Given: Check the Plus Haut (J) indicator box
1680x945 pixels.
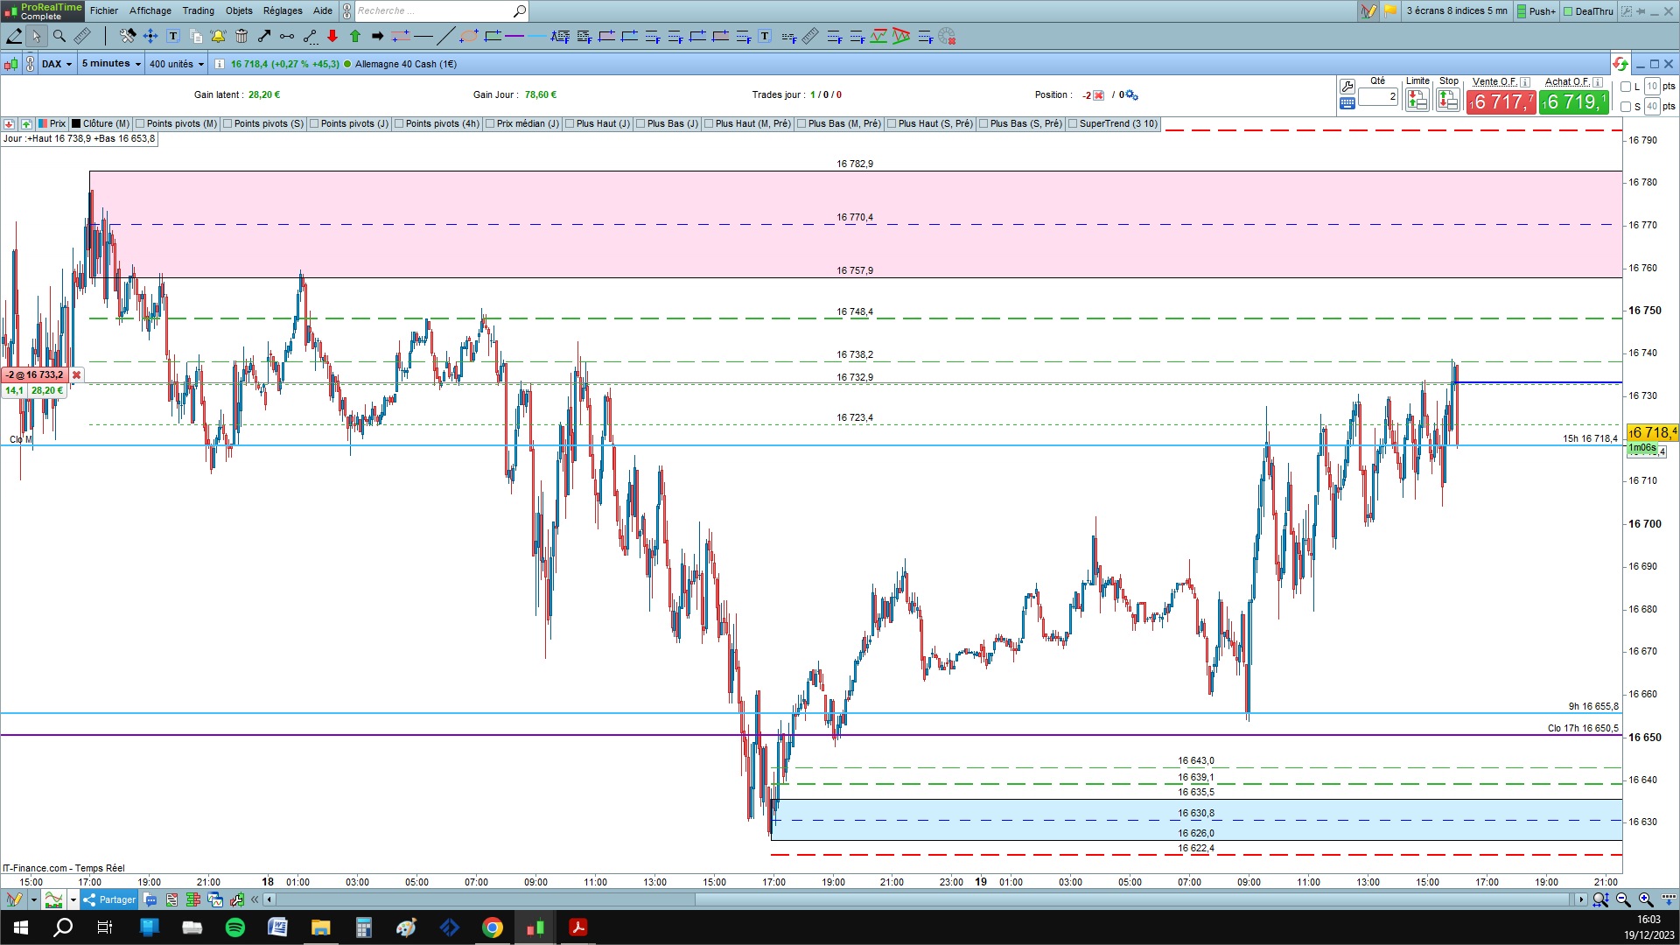Looking at the screenshot, I should pos(570,123).
